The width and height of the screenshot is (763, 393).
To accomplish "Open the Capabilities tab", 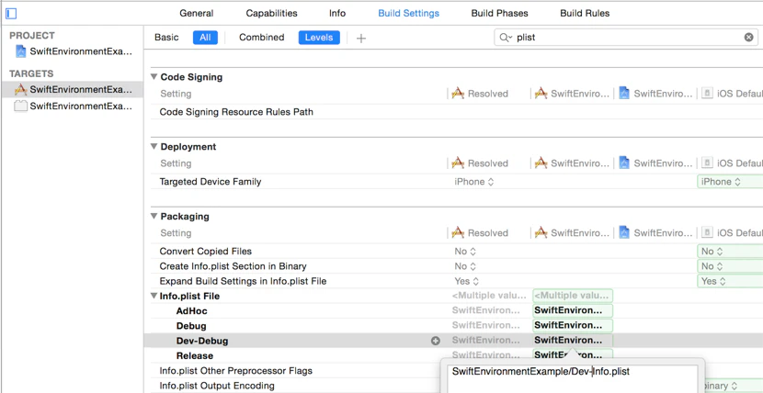I will (x=271, y=14).
